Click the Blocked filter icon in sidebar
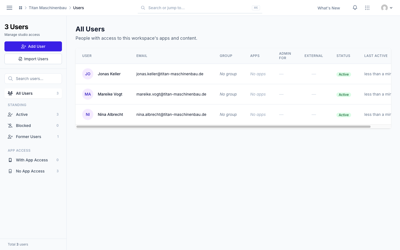The height and width of the screenshot is (250, 400). point(10,126)
